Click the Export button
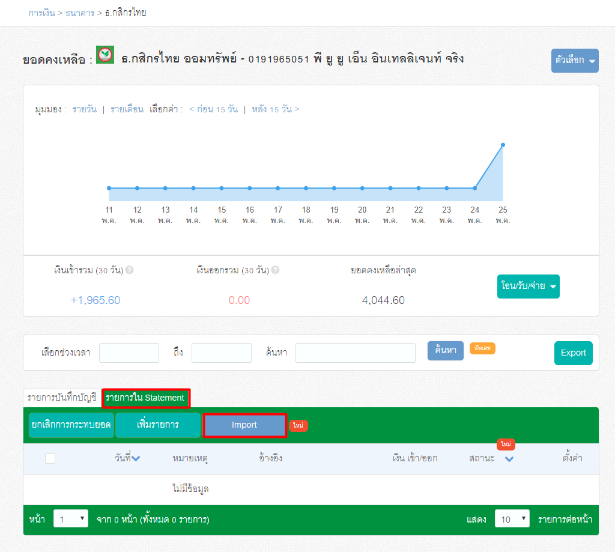 574,353
